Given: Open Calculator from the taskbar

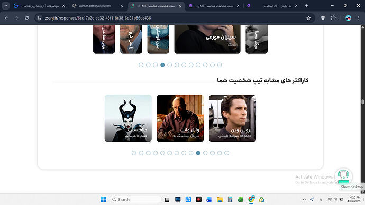Looking at the screenshot, I should [230, 199].
